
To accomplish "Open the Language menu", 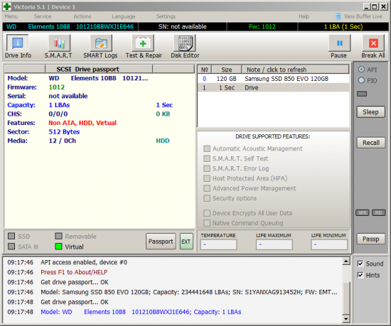I will coord(124,16).
